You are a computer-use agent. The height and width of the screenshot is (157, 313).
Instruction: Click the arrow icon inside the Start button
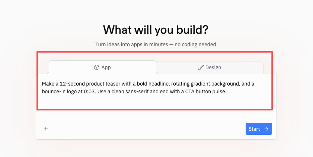click(266, 129)
